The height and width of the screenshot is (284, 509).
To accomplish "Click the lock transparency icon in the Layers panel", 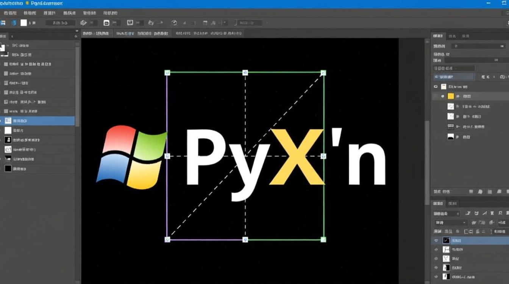I will 466,231.
